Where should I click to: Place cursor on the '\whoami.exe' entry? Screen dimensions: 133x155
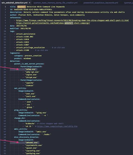[x=31, y=143]
